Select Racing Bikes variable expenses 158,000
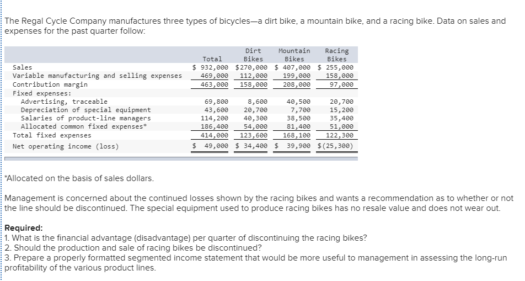Image resolution: width=525 pixels, height=281 pixels. (x=340, y=76)
